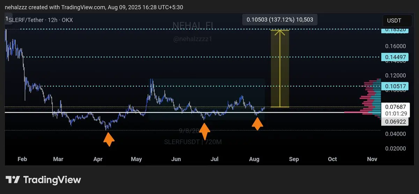419x194 pixels.
Task: Select the yellow price range measurement box
Action: [x=280, y=68]
